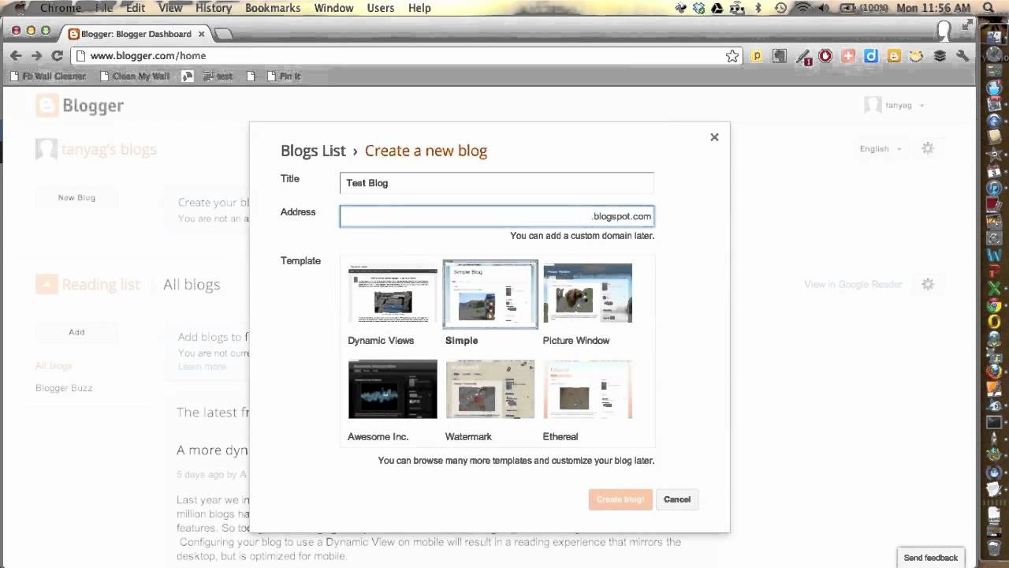This screenshot has height=568, width=1009.
Task: Click the Clean My Wall bookmark
Action: coord(135,77)
